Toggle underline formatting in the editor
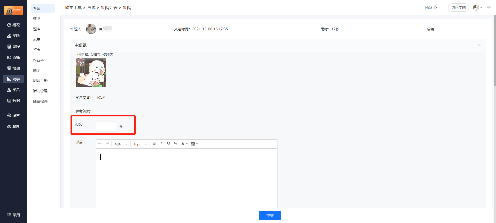Viewport: 496px width, 223px height. pyautogui.click(x=168, y=144)
